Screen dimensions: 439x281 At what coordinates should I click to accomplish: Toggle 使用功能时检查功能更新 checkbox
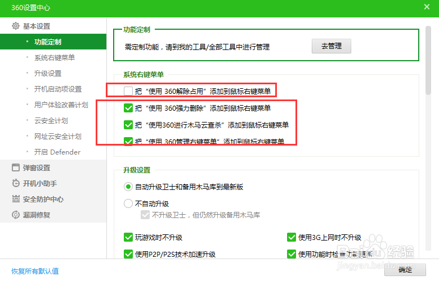tap(292, 254)
